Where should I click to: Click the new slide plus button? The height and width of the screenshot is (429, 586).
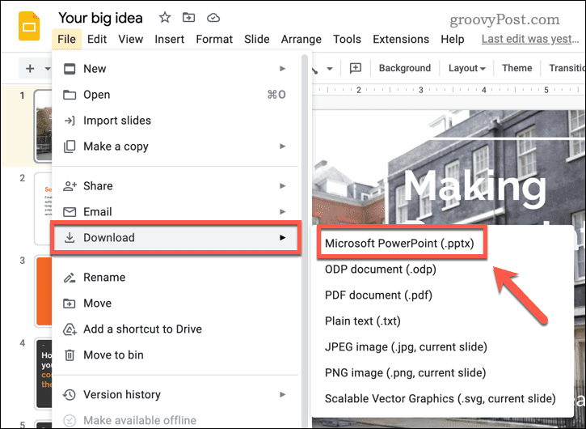[30, 69]
